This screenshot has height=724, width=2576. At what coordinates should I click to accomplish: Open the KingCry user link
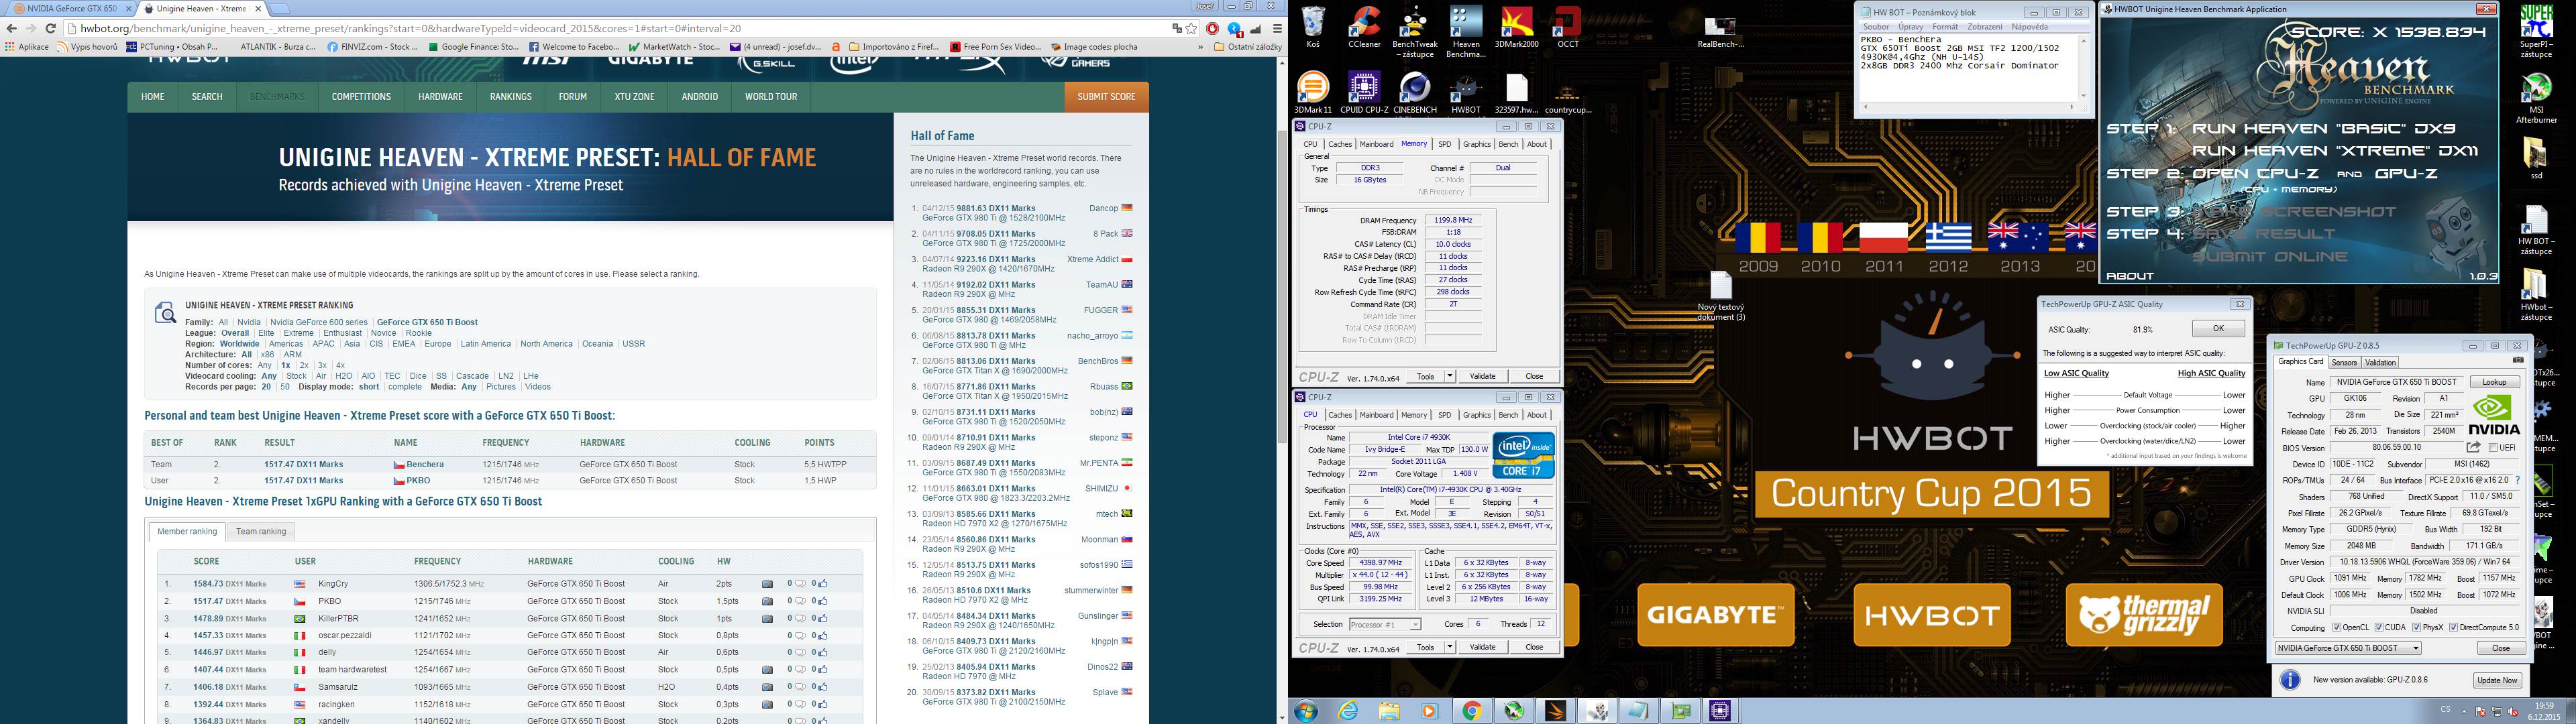point(333,584)
